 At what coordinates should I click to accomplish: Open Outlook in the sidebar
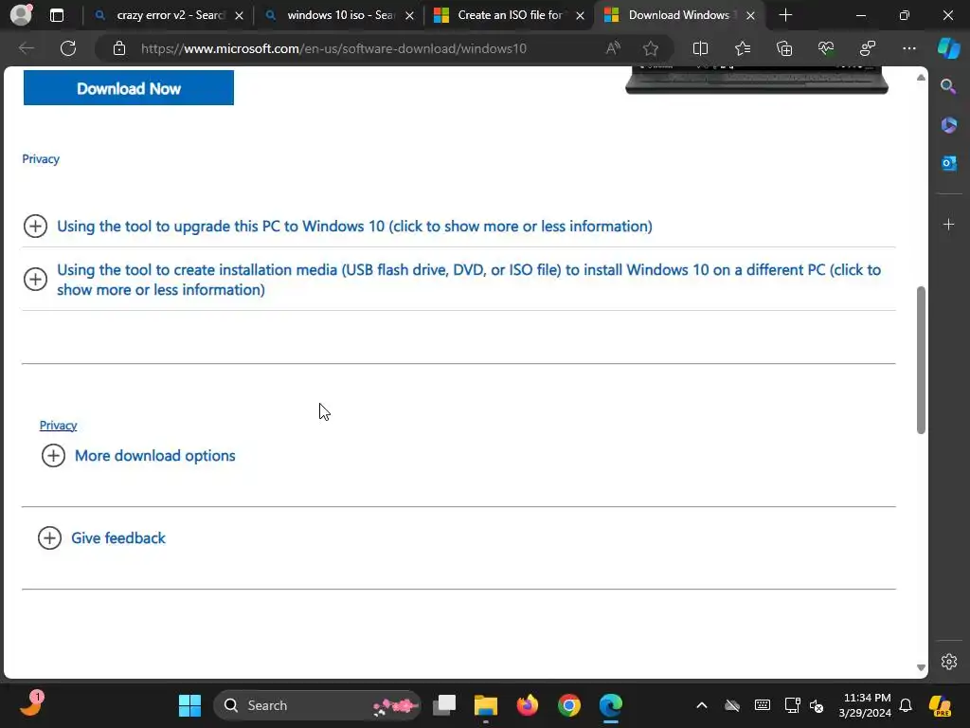[948, 163]
